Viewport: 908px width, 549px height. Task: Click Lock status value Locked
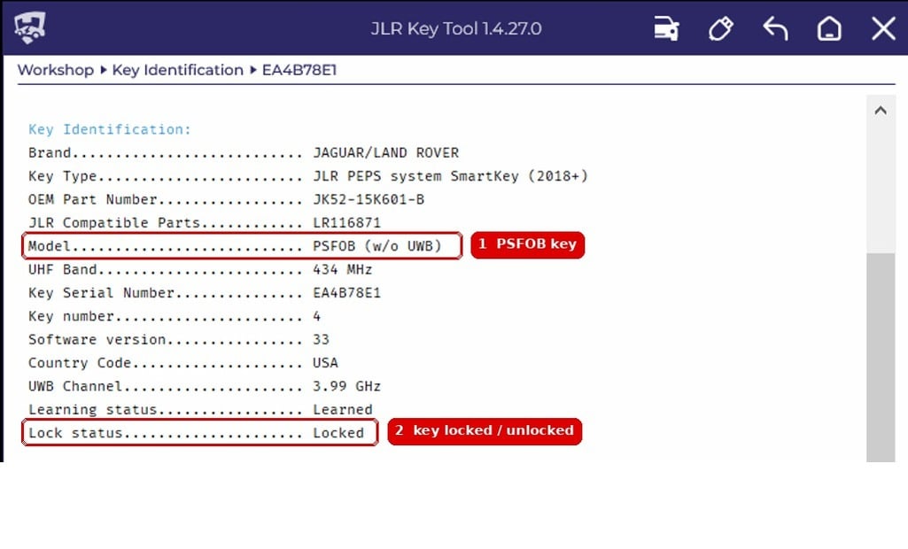(338, 433)
